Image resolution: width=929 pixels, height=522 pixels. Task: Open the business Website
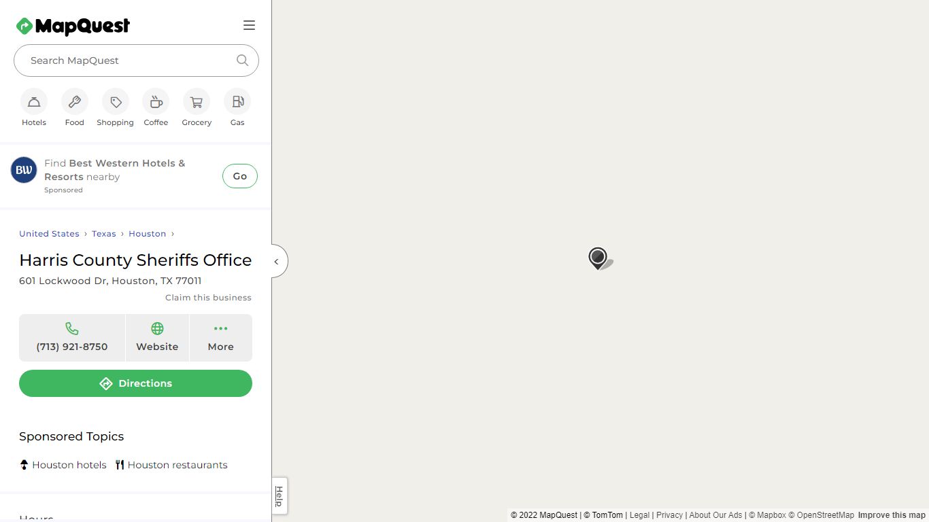(157, 338)
